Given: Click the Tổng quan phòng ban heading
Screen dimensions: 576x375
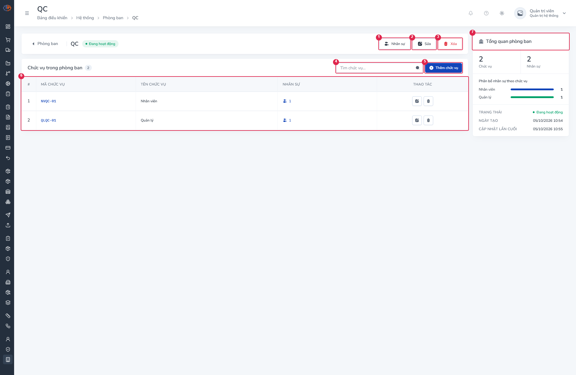Looking at the screenshot, I should click(x=509, y=41).
